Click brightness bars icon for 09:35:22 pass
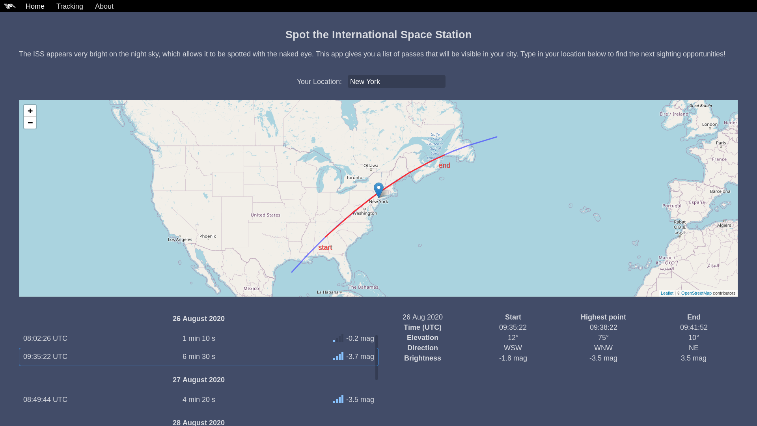 point(338,357)
